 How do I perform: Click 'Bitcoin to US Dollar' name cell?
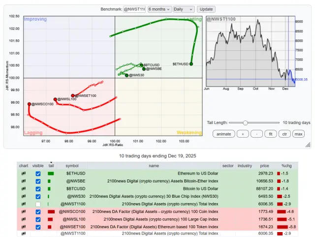point(200,189)
